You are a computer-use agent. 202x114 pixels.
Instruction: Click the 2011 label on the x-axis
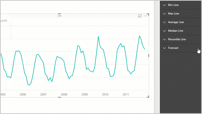coord(126,94)
